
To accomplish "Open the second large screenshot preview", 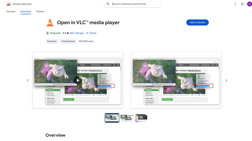I will 176,80.
